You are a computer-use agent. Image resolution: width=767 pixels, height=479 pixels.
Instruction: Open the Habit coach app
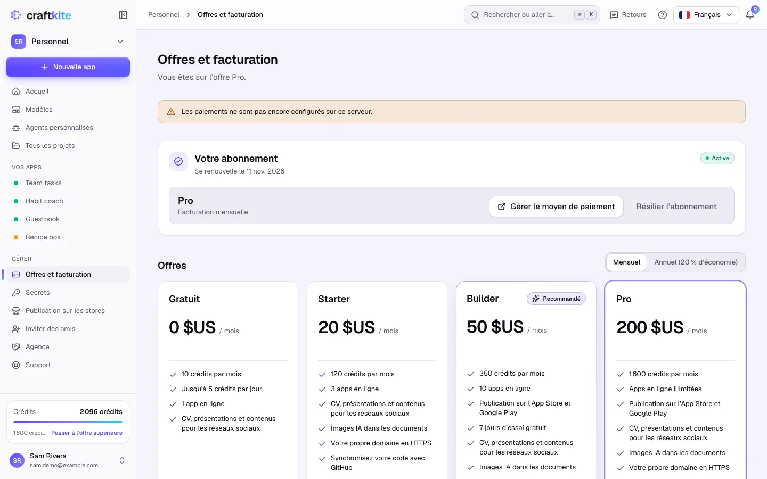tap(68, 201)
